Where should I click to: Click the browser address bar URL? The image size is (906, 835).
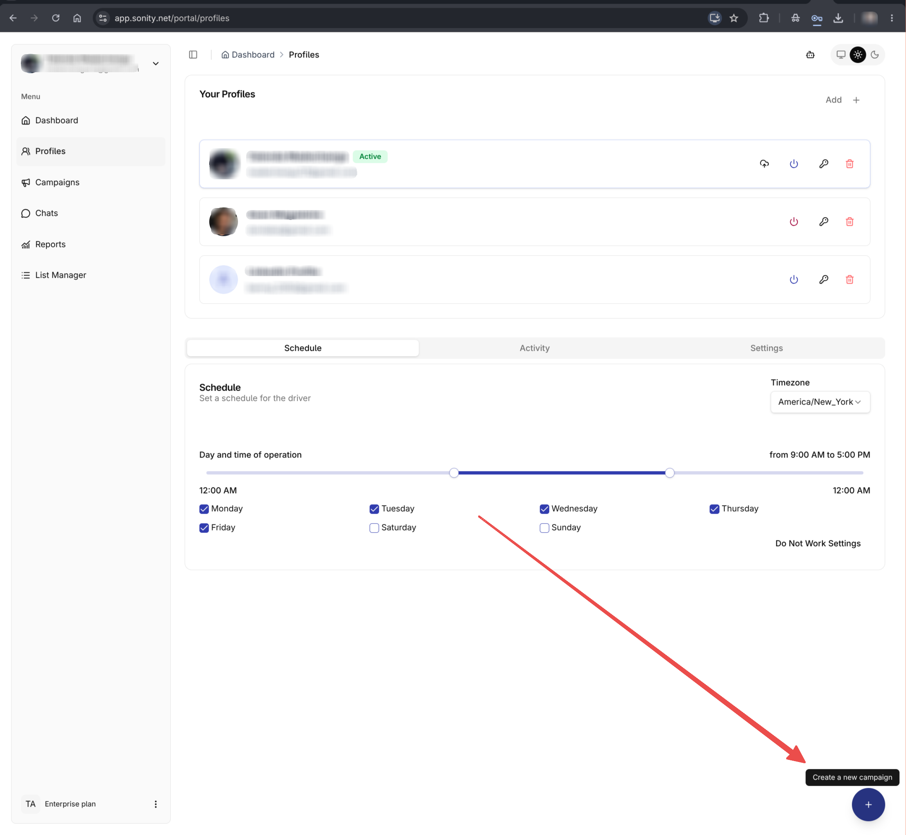(171, 18)
